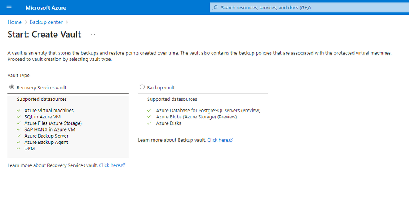Open Recovery Services vault Click here link
Image resolution: width=409 pixels, height=203 pixels.
pos(110,165)
